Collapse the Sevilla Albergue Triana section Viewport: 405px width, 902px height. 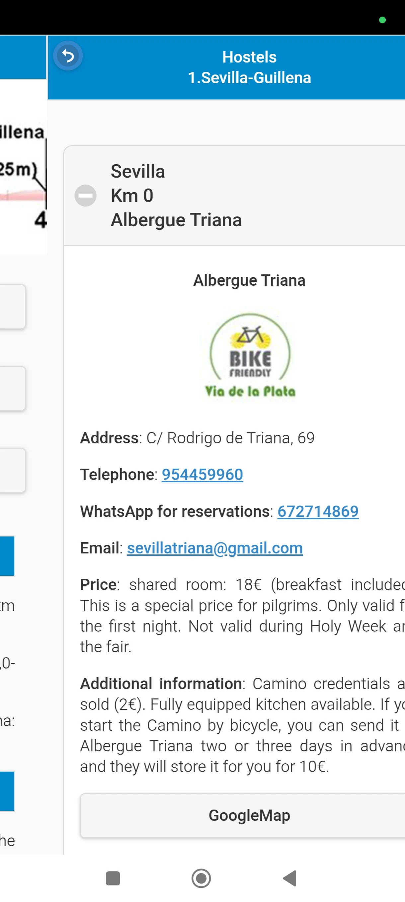click(234, 196)
